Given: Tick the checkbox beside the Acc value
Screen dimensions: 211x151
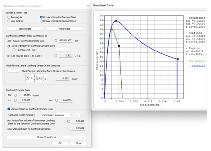Looking at the screenshot, I should coord(56,40).
